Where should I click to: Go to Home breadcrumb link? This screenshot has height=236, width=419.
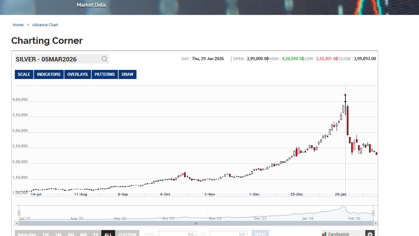click(18, 25)
